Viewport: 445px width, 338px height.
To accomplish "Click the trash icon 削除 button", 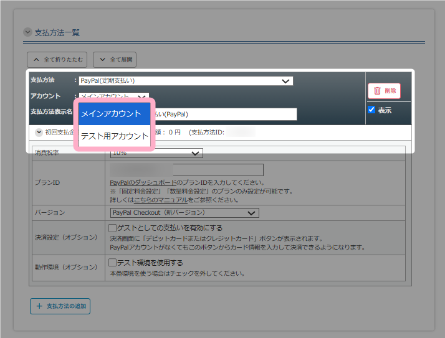I will 384,91.
